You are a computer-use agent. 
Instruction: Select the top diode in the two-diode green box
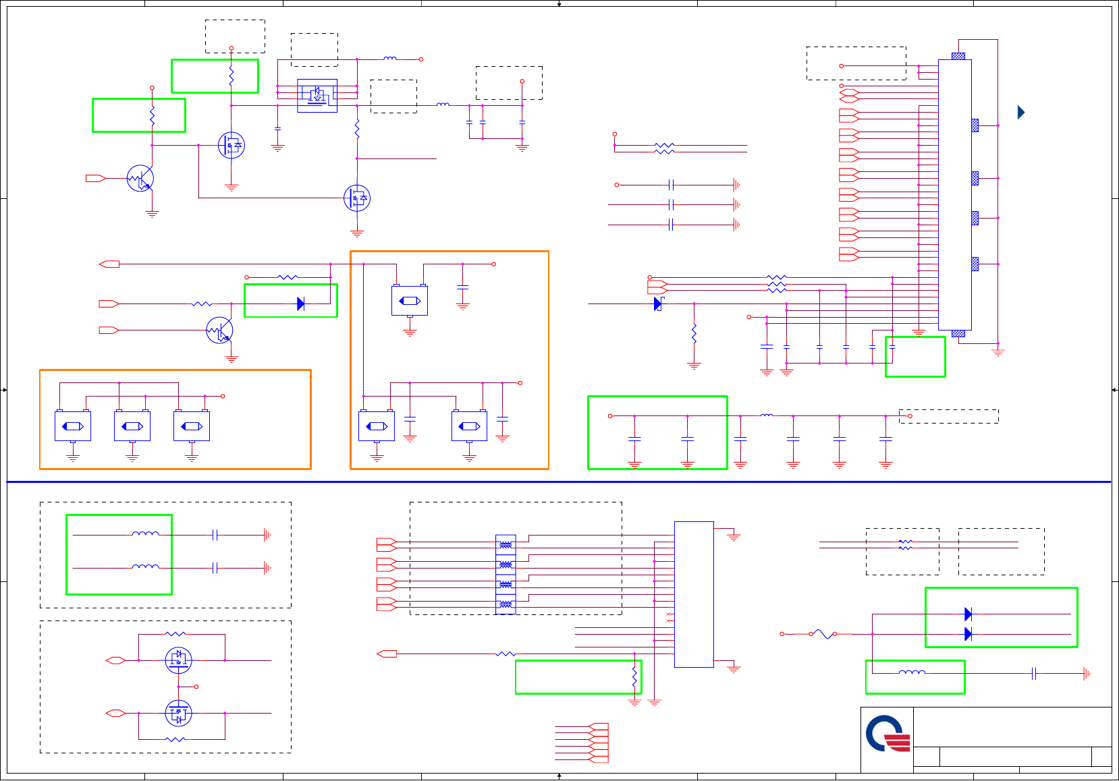pos(968,614)
